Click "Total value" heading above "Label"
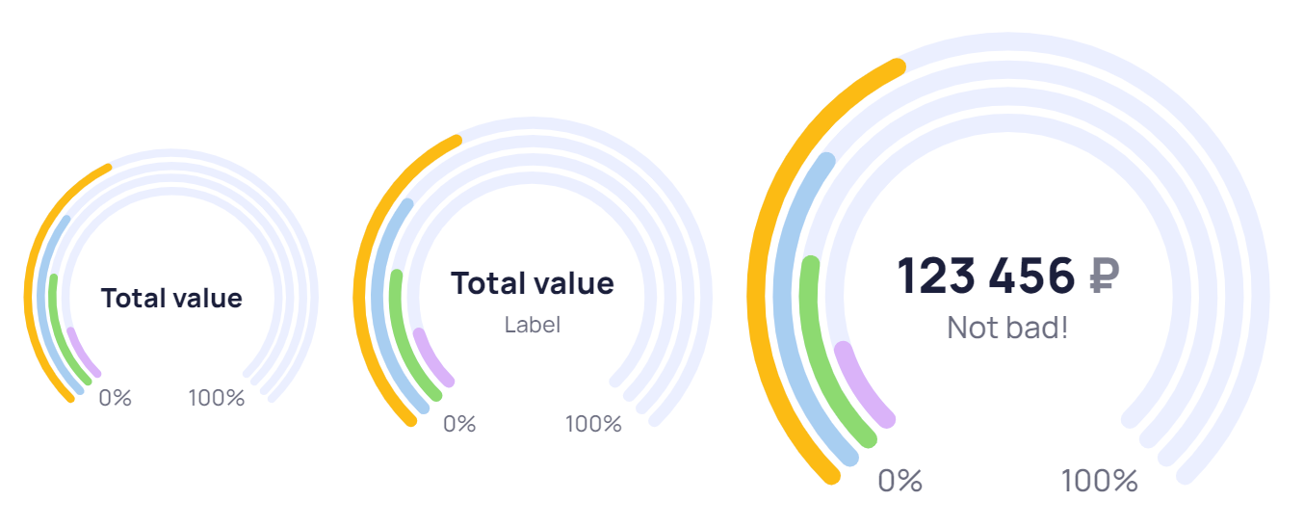Image resolution: width=1304 pixels, height=527 pixels. (x=532, y=283)
